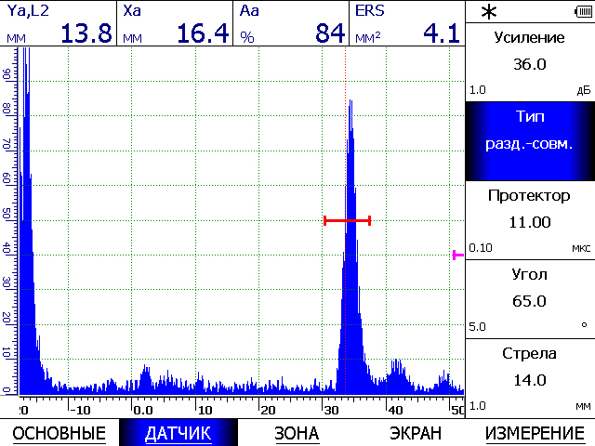595x446 pixels.
Task: Open the Тип разд.-совм. selector
Action: 530,140
